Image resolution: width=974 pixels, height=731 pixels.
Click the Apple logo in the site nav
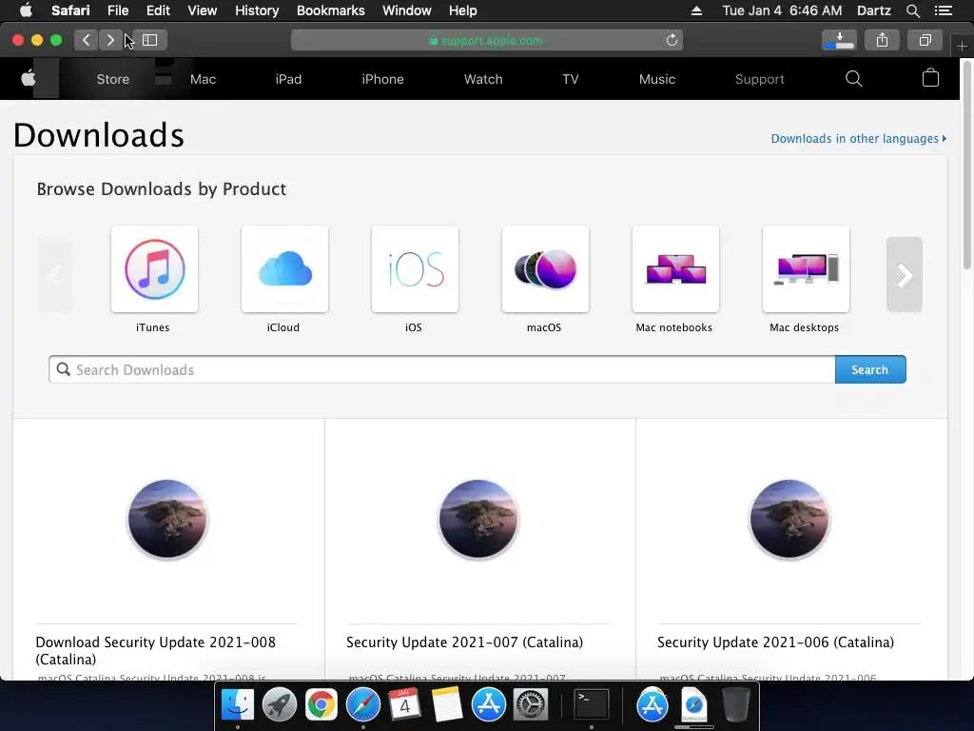pyautogui.click(x=29, y=79)
